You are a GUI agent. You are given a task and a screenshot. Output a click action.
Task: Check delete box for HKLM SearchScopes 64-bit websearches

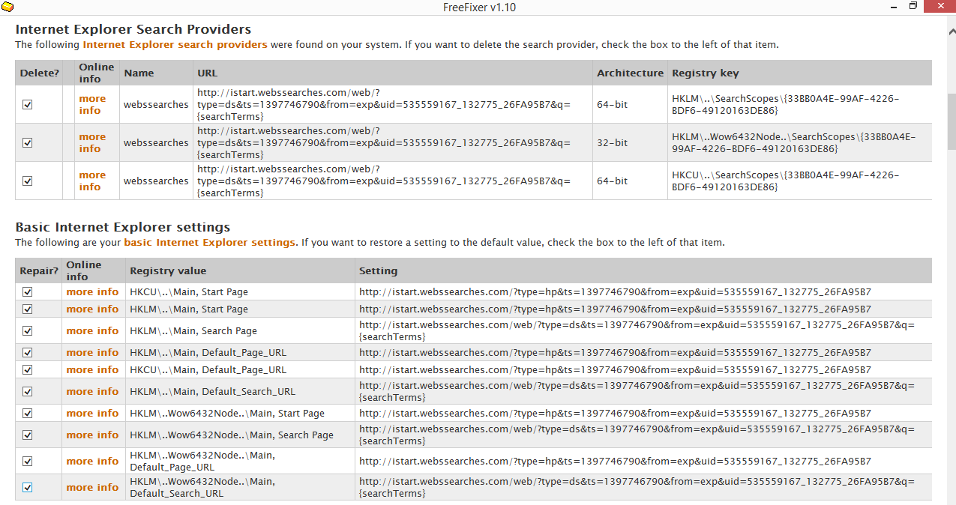(28, 105)
